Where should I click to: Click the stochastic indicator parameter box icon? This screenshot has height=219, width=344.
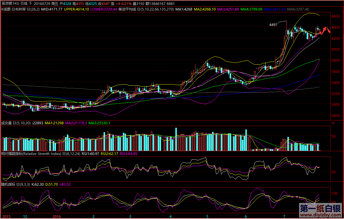point(18,184)
